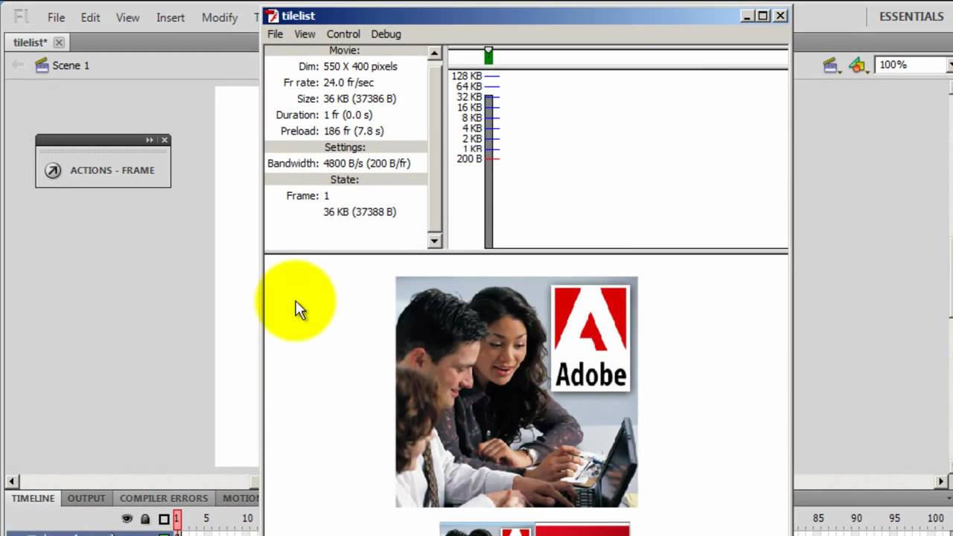Open the Edit Scene clapperboard dropdown

[832, 66]
